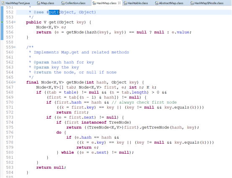The image size is (232, 178).
Task: Click the 'while' keyword on line 580
Action: (x=67, y=153)
